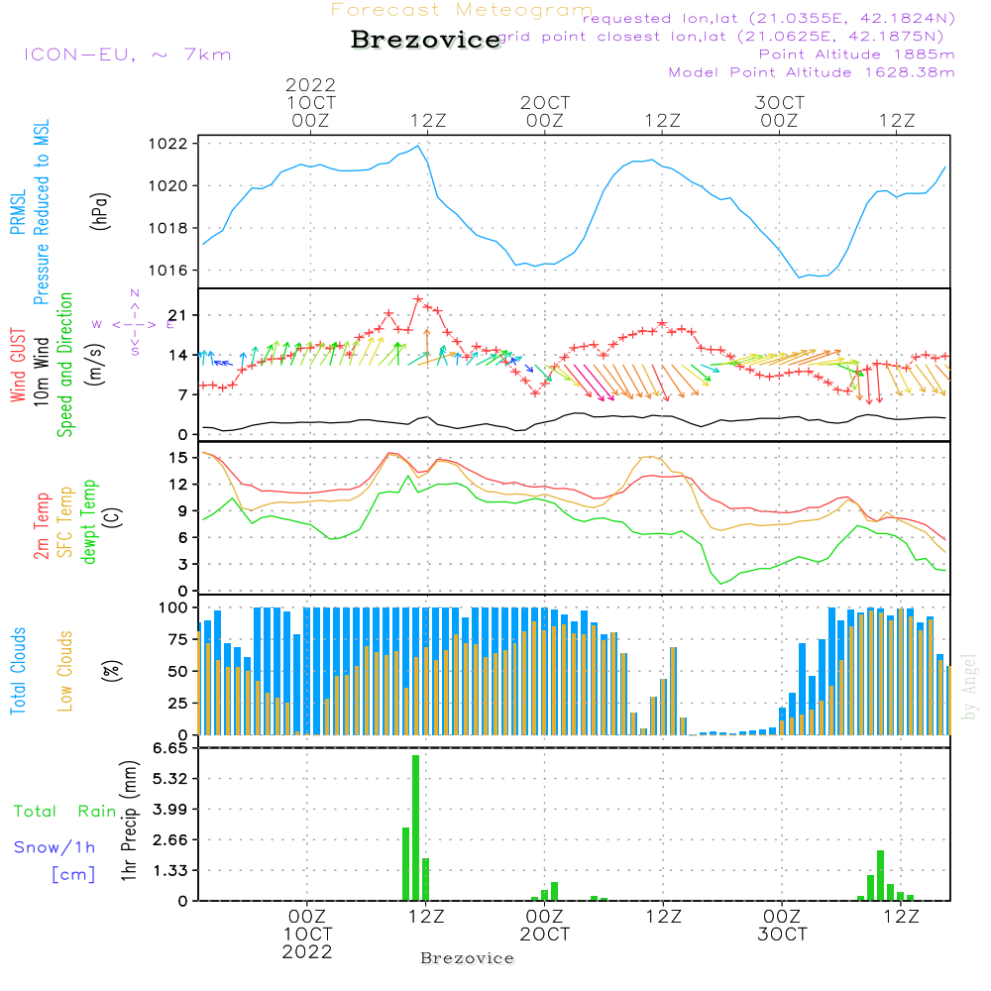Viewport: 991px width, 991px height.
Task: Click the bold Brezovice title at top
Action: pyautogui.click(x=426, y=40)
